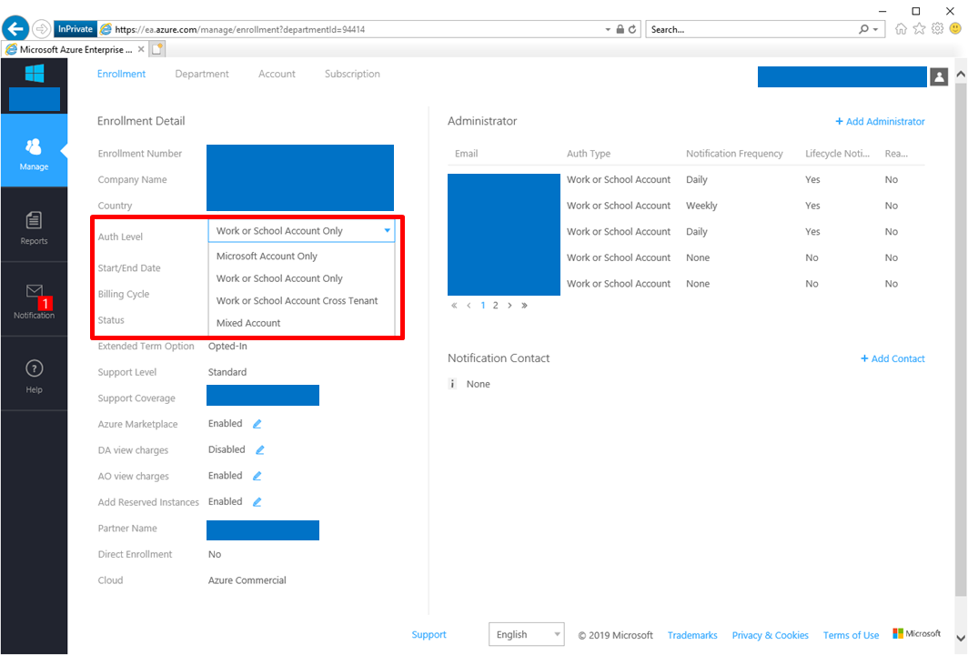Viewport: 968px width, 655px height.
Task: Click the Microsoft logo in footer
Action: [x=917, y=633]
